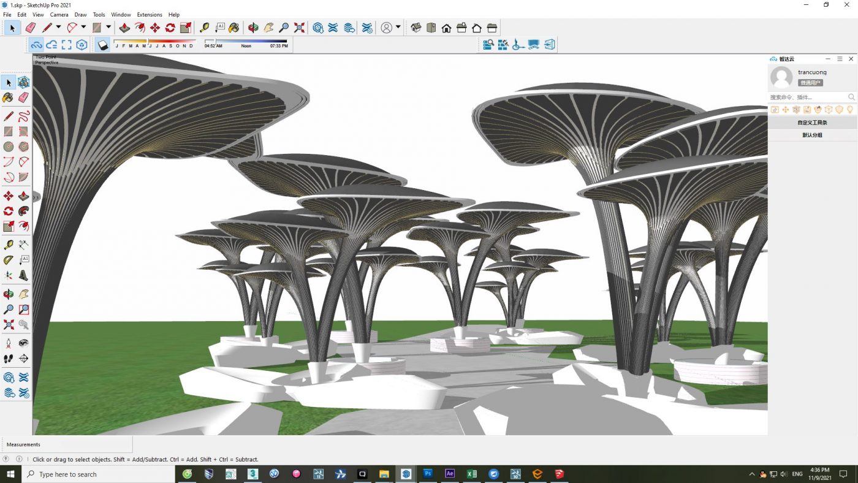The height and width of the screenshot is (483, 858).
Task: Open the Extensions menu
Action: 150,14
